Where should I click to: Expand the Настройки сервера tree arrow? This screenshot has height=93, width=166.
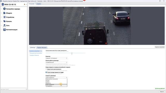[x=1, y=9]
